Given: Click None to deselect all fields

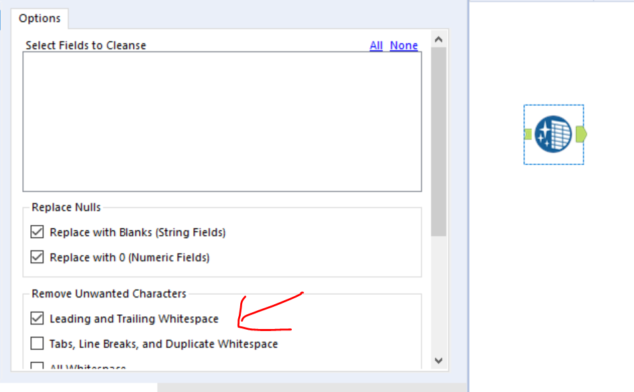Looking at the screenshot, I should (403, 45).
